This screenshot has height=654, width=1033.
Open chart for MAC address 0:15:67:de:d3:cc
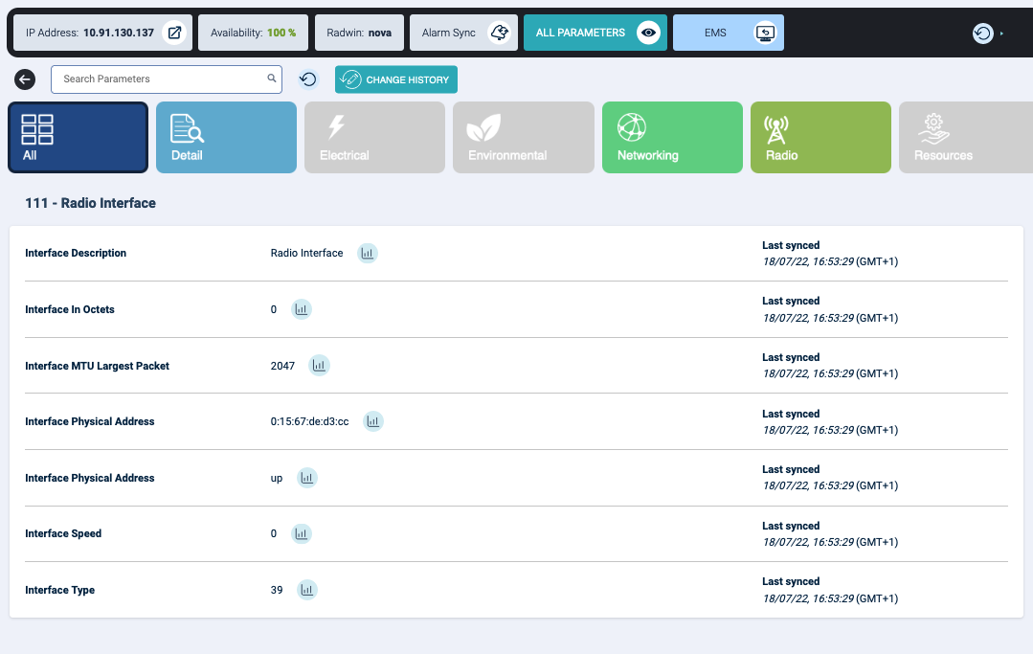373,421
